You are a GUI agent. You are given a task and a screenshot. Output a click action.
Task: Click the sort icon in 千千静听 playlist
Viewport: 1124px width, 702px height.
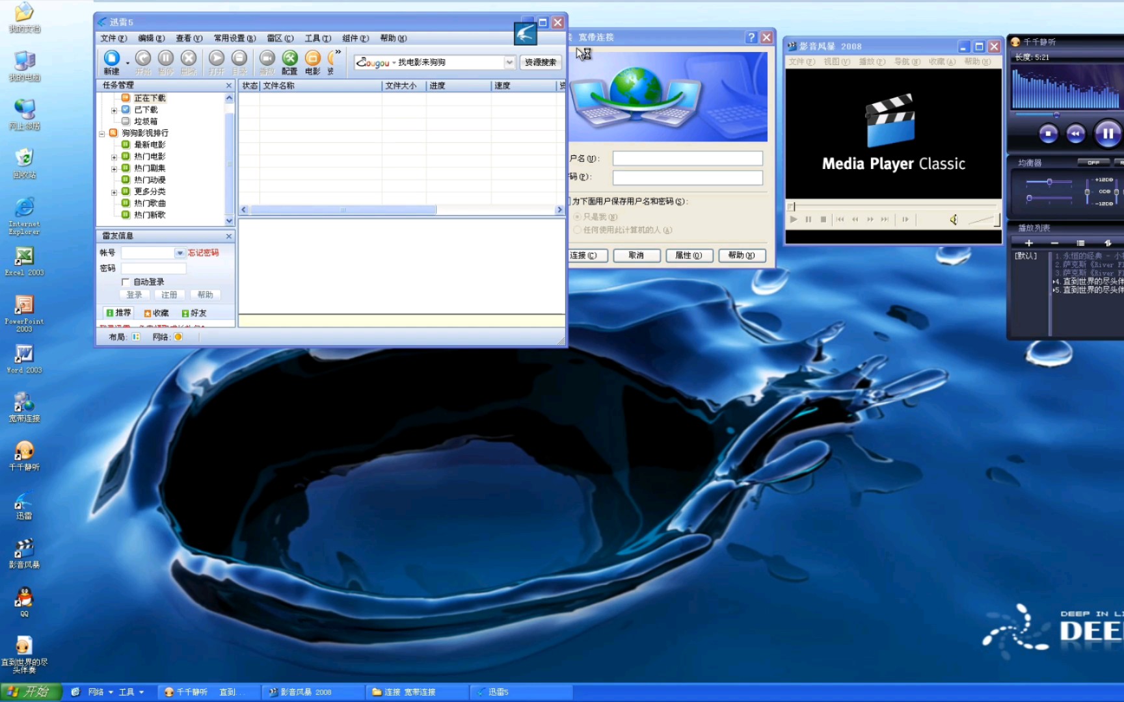(x=1108, y=243)
